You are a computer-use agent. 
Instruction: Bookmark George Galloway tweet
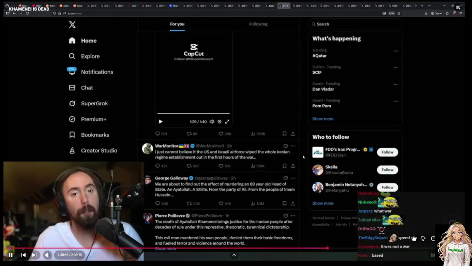click(x=284, y=204)
